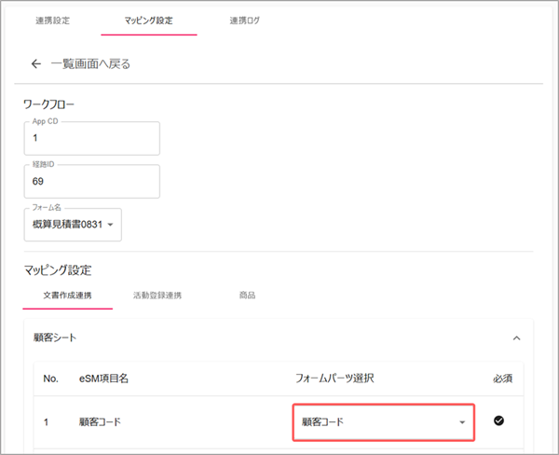The image size is (559, 455).
Task: Click the 顧客シート section title
Action: click(x=57, y=338)
